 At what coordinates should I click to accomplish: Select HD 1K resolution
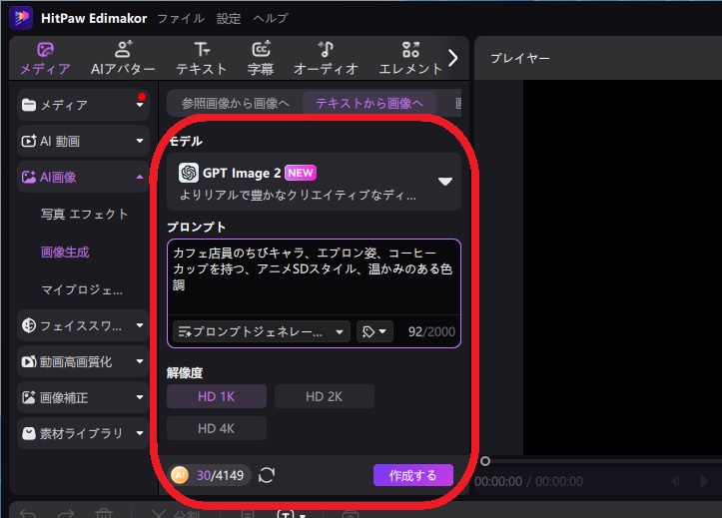[x=217, y=396]
